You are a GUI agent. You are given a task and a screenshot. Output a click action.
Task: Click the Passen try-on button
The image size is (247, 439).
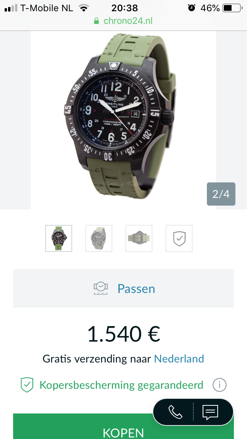(123, 288)
